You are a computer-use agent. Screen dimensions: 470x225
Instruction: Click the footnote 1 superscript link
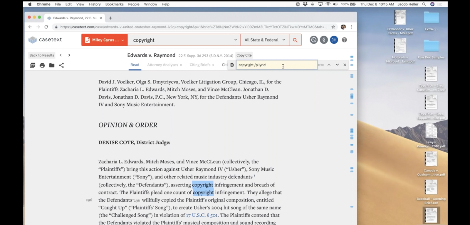254,176
